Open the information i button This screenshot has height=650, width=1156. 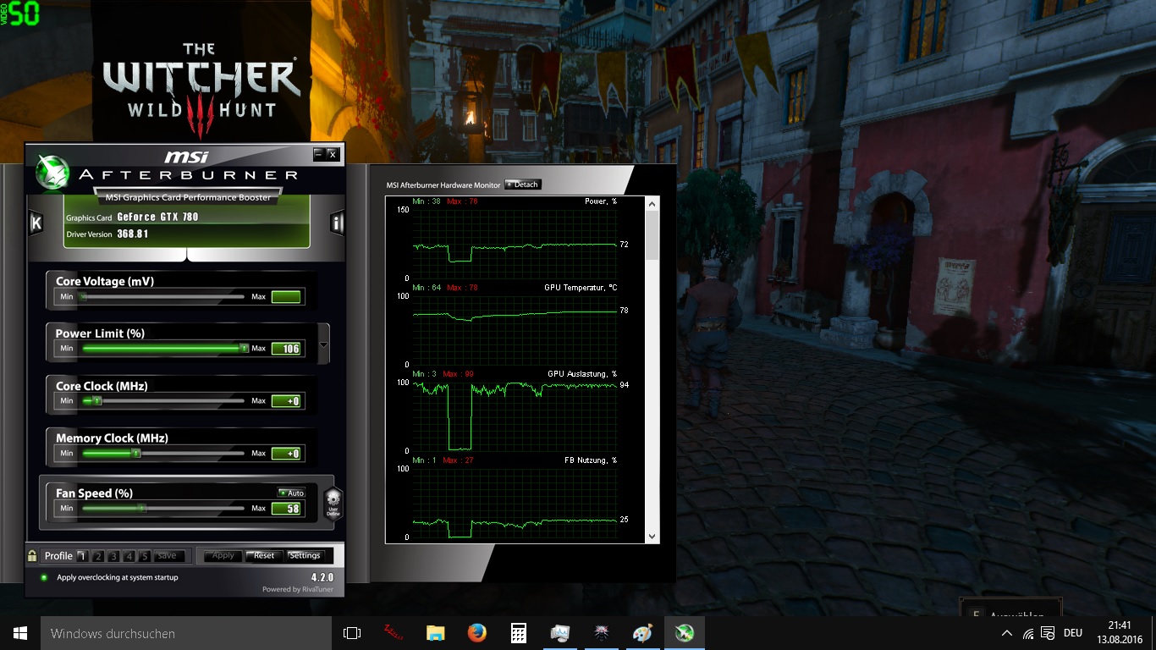[x=337, y=223]
